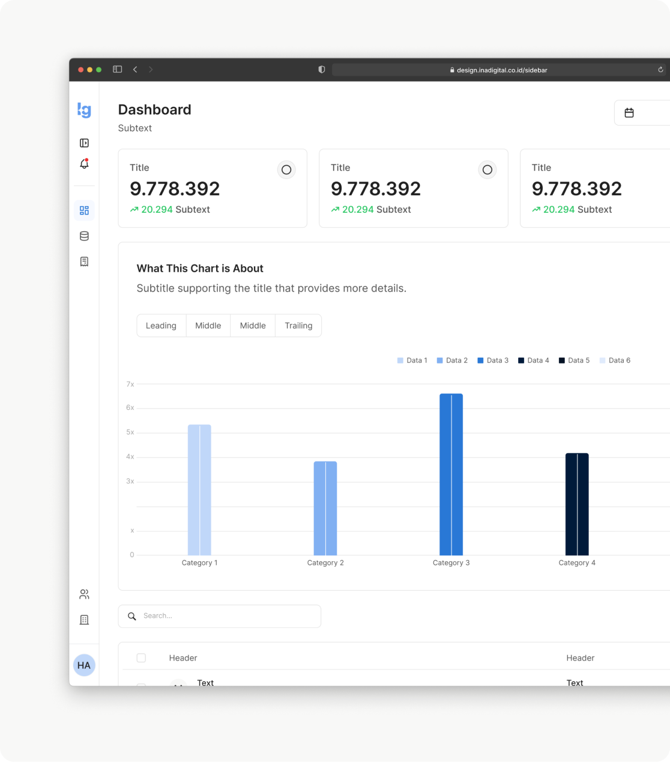This screenshot has height=762, width=670.
Task: Click the Data 3 legend color swatch
Action: (480, 361)
